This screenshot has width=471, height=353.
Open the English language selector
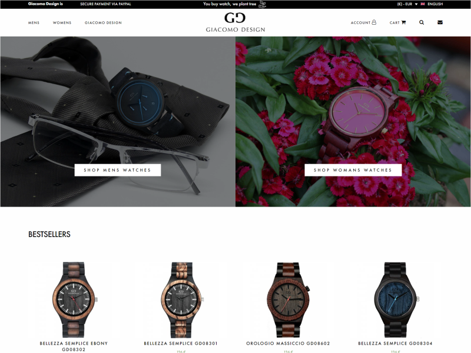click(x=435, y=4)
